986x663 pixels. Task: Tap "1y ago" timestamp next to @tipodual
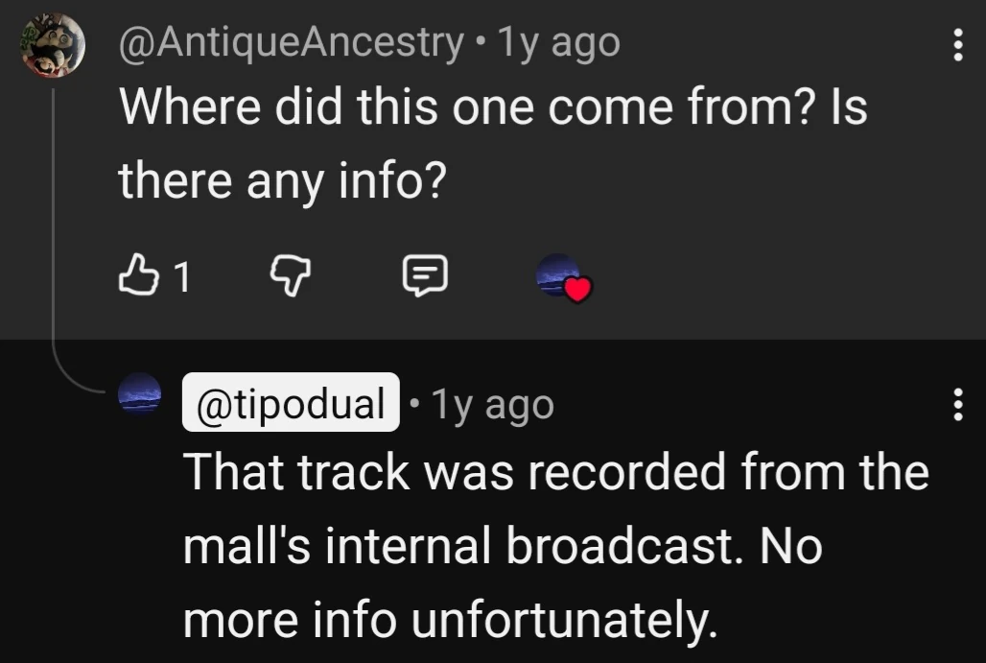coord(492,404)
